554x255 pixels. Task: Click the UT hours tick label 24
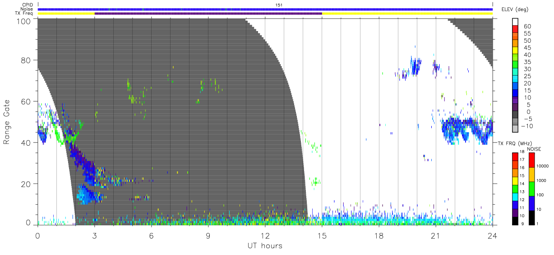click(492, 236)
